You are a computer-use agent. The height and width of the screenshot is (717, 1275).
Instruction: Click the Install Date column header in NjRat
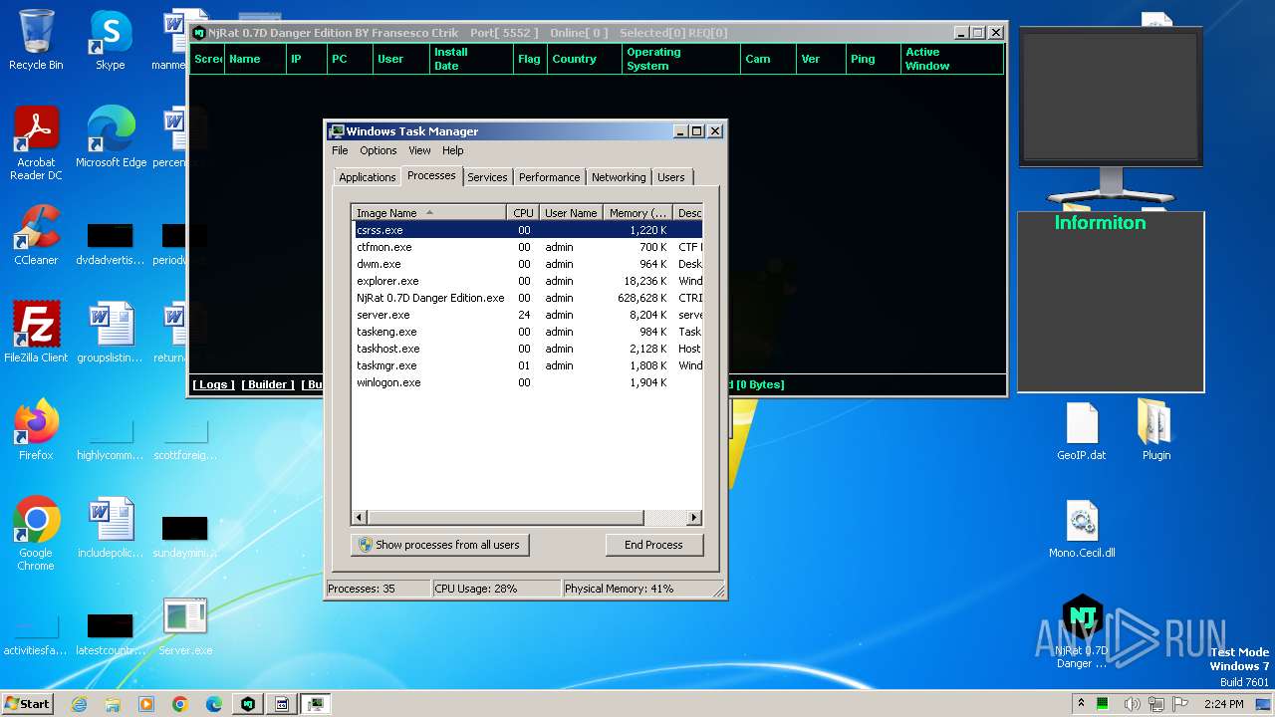click(471, 59)
